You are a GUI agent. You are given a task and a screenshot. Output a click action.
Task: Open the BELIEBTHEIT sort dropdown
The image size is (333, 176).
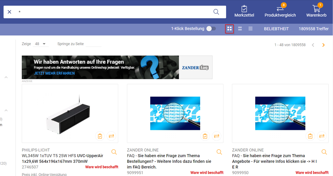tap(276, 29)
